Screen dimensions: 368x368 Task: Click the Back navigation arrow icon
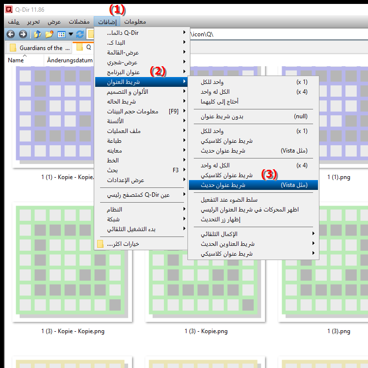pos(10,34)
